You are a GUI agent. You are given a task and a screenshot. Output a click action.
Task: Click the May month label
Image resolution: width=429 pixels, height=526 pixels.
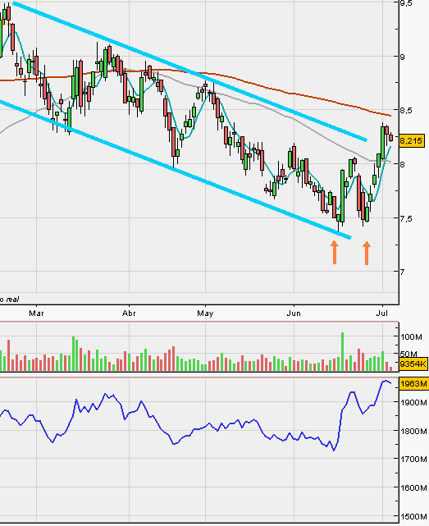205,313
